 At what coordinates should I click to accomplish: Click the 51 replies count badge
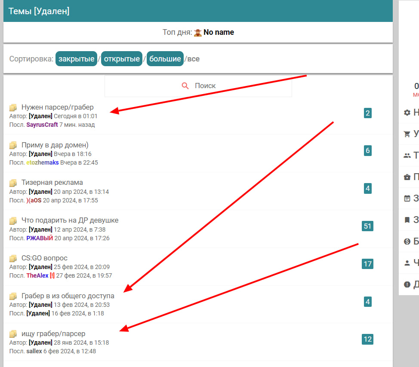[367, 226]
